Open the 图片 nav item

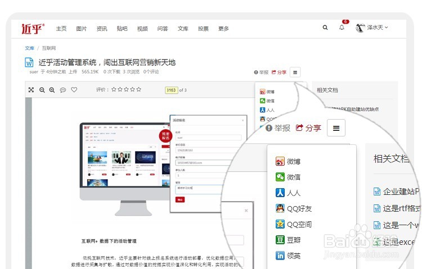81,29
